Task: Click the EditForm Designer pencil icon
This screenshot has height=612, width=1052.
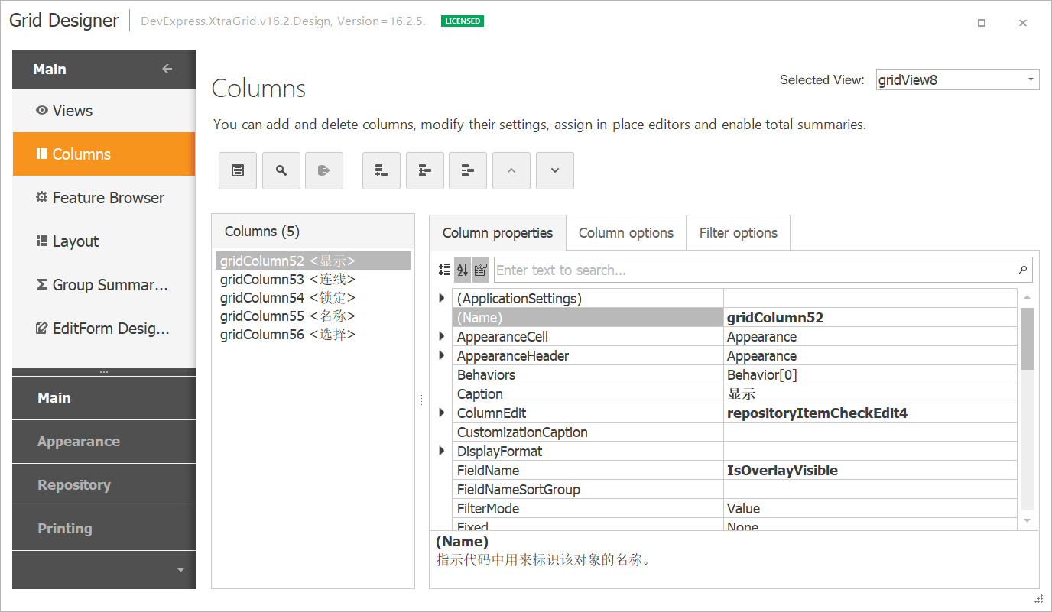Action: click(42, 329)
